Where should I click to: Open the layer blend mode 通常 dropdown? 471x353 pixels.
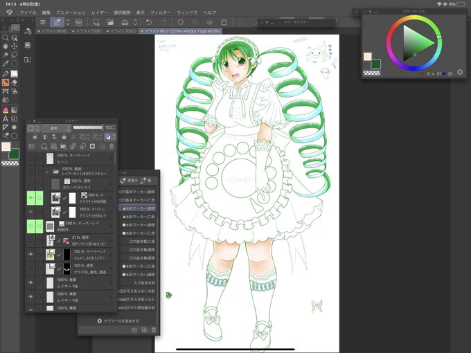(x=56, y=128)
